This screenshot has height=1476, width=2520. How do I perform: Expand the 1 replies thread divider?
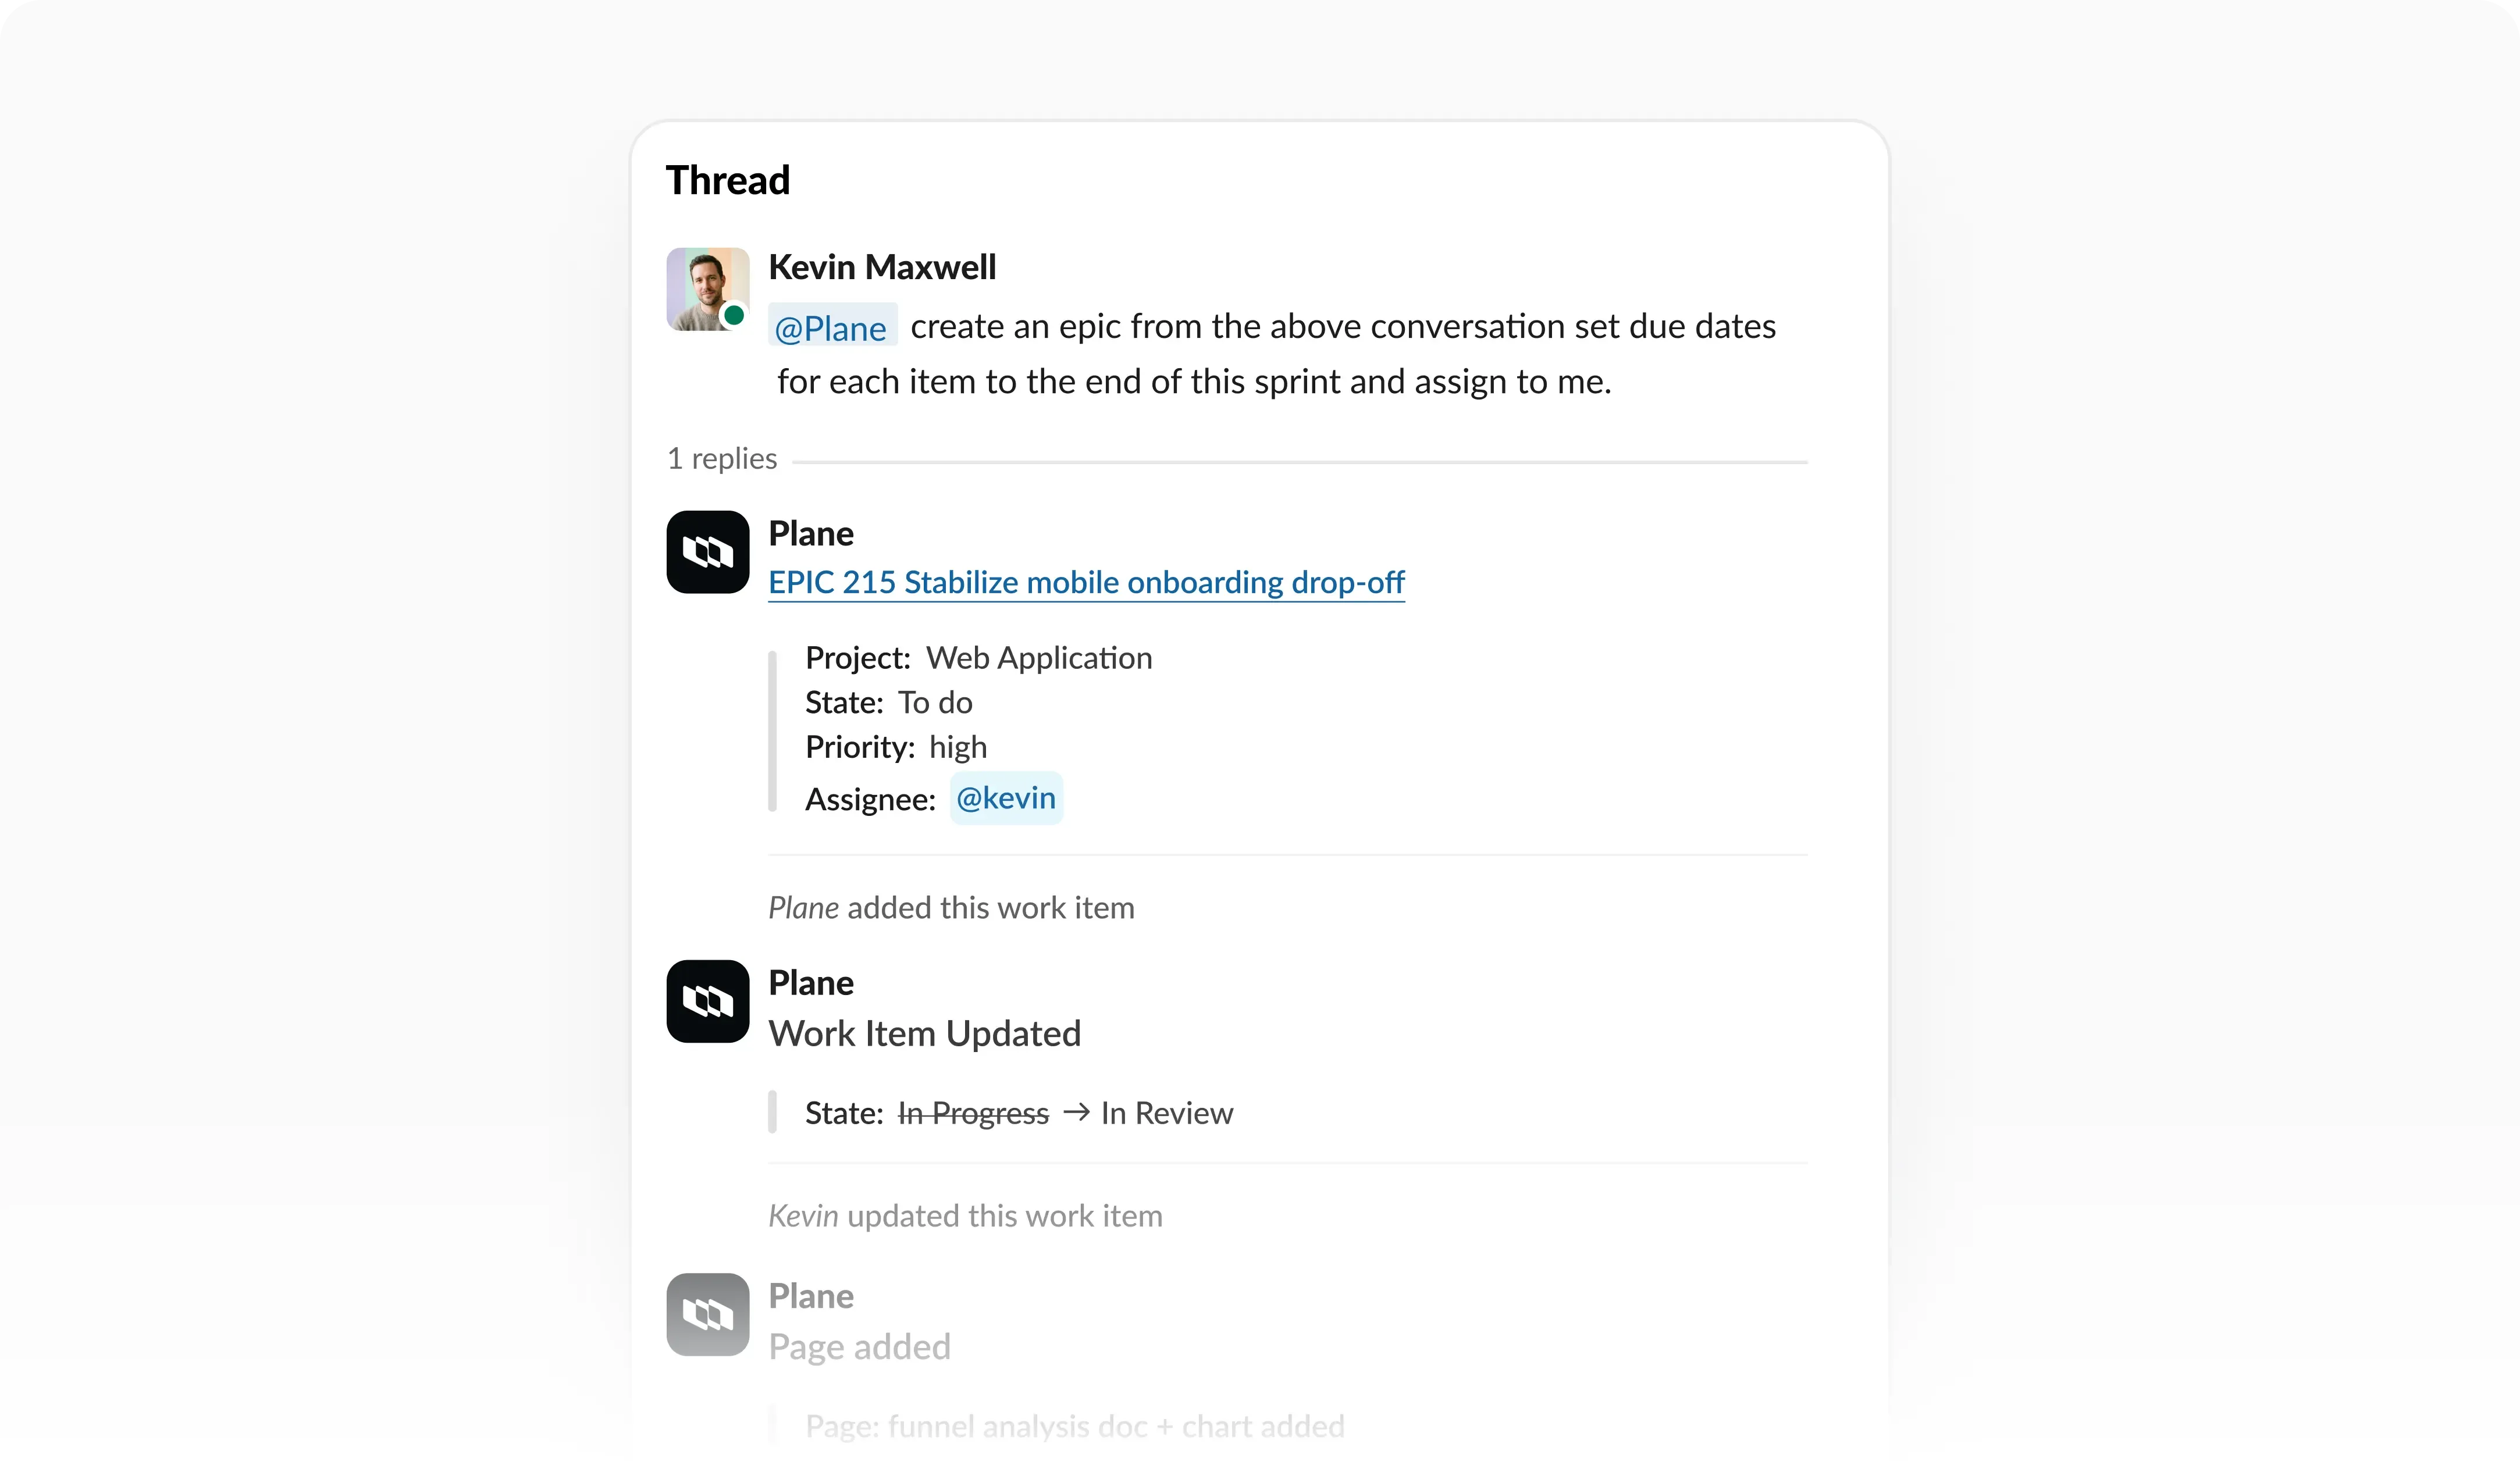pos(721,458)
